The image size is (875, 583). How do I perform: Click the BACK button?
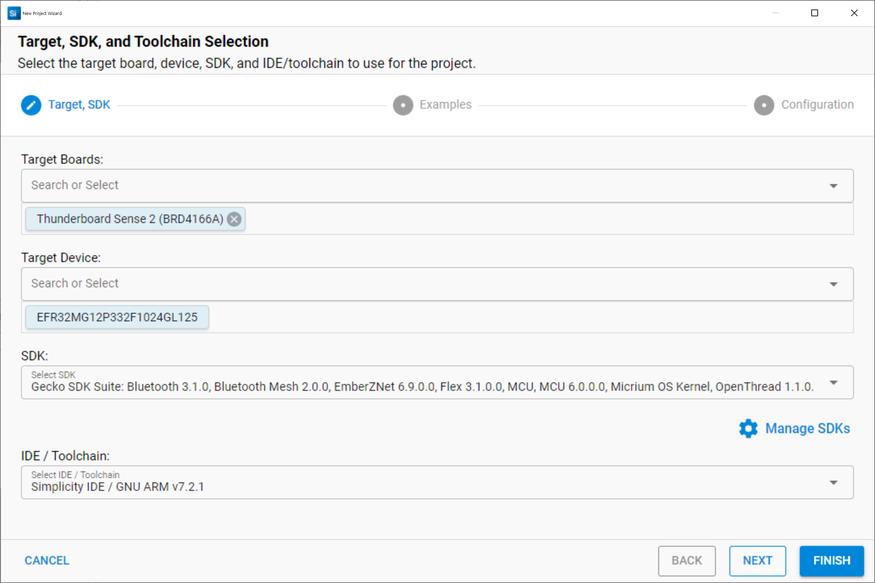[687, 560]
